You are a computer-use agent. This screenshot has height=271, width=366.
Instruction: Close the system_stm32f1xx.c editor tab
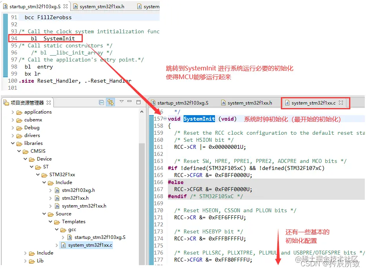pyautogui.click(x=341, y=103)
